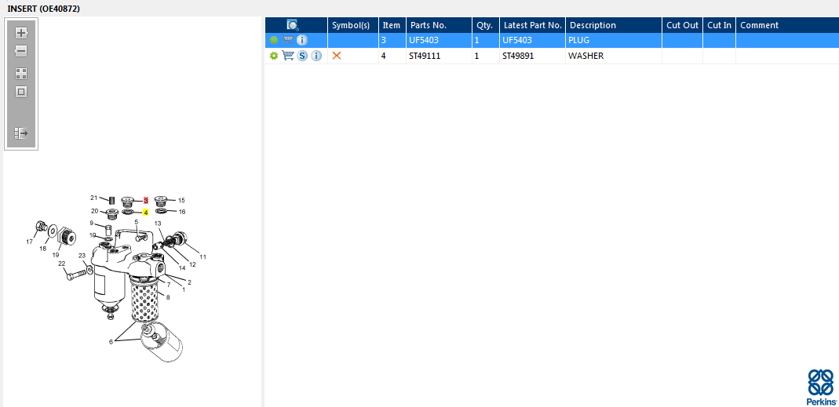Add WASHER ST49111 to cart
The height and width of the screenshot is (407, 839).
click(288, 56)
